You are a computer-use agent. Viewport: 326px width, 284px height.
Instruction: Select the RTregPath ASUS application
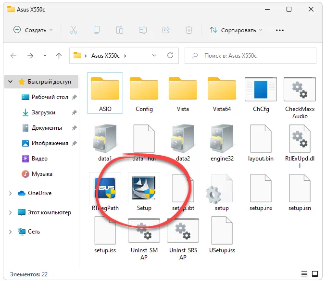point(105,192)
